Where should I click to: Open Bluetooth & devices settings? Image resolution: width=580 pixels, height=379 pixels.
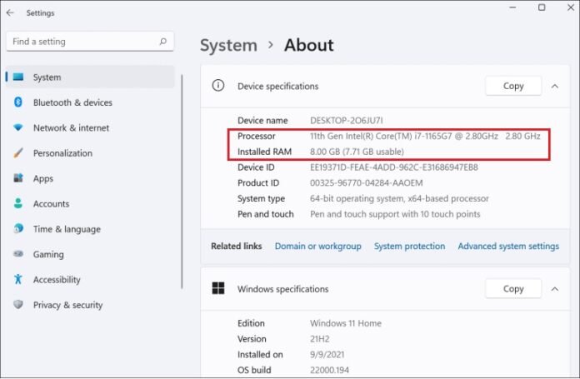[90, 102]
